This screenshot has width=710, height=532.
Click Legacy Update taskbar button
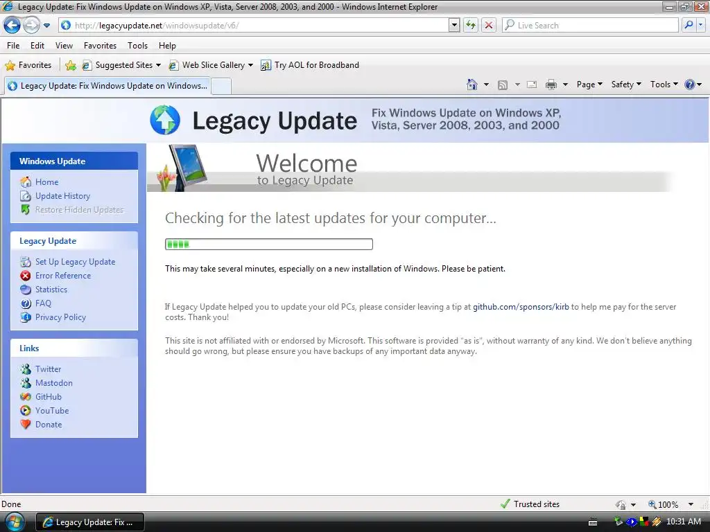[89, 522]
